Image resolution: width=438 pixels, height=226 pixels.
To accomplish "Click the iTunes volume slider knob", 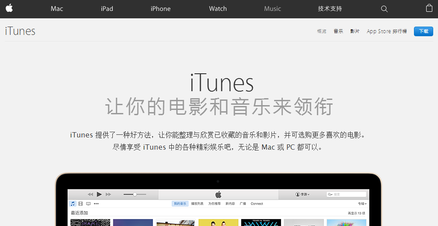I will (x=135, y=194).
